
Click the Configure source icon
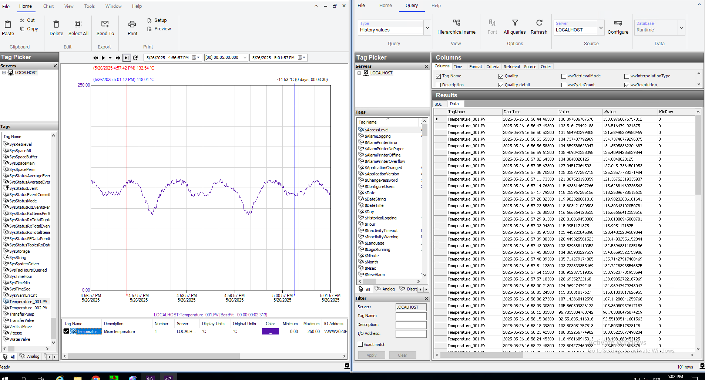[618, 23]
